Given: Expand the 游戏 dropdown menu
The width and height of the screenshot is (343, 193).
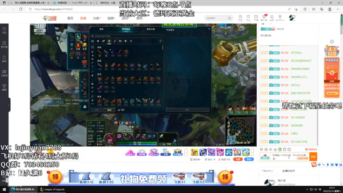Looking at the screenshot, I should click(x=126, y=18).
